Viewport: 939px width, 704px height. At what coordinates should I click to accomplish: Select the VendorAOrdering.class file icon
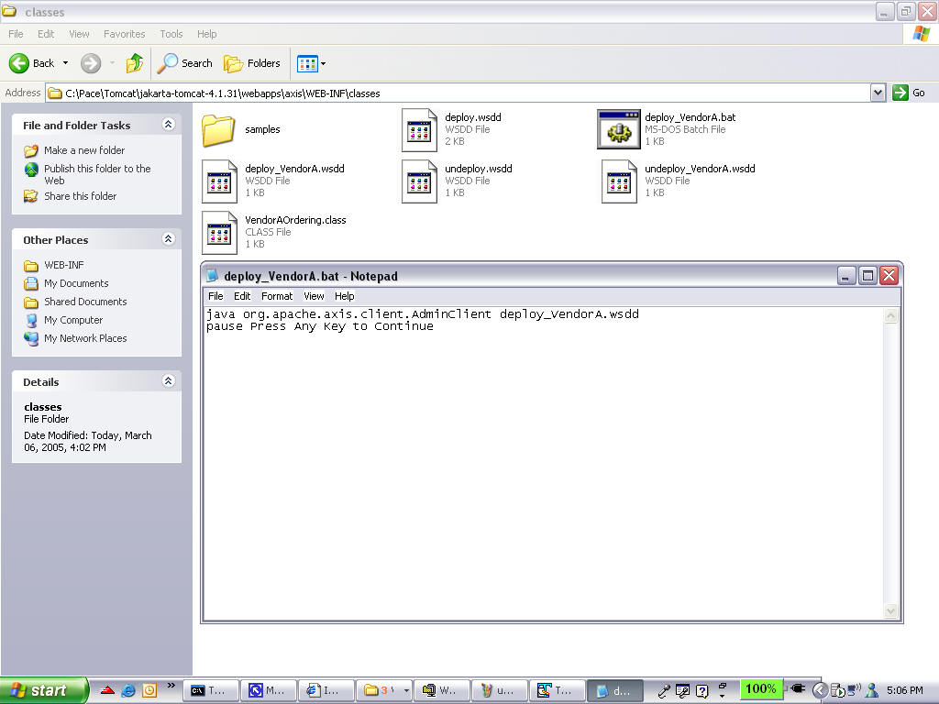(219, 233)
